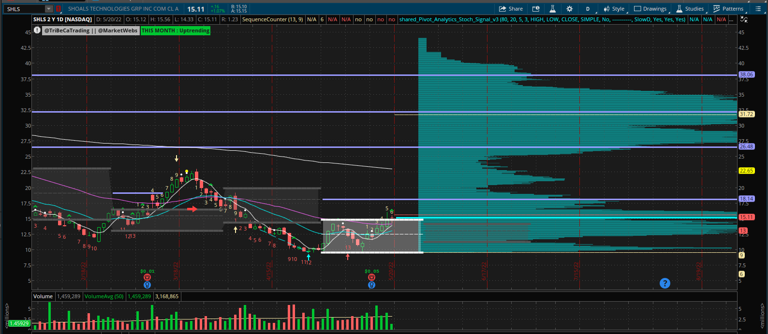Click the right <millions> axis expander
The height and width of the screenshot is (334, 768).
(762, 317)
